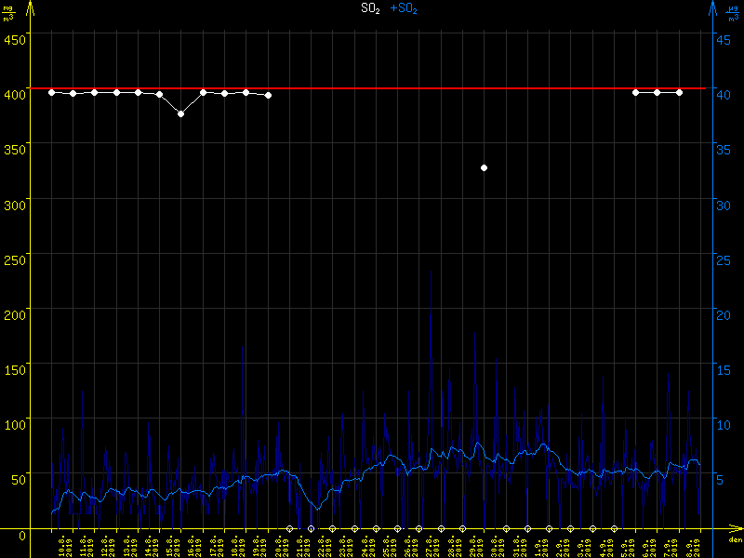This screenshot has width=744, height=558.
Task: Click the first white marker on the upper line
Action: [x=51, y=92]
